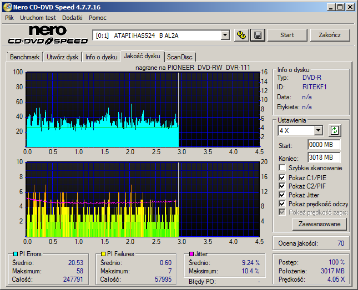Click the PI Failures average 0.60

[165, 263]
